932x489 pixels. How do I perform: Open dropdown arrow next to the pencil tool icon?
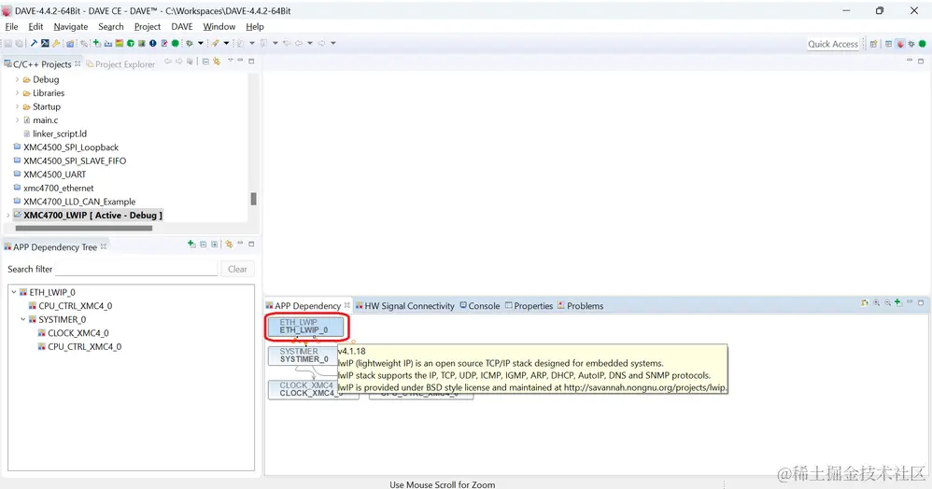click(226, 43)
